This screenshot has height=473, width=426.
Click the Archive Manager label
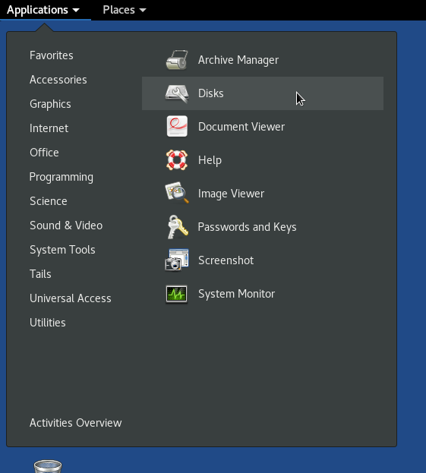click(x=238, y=60)
